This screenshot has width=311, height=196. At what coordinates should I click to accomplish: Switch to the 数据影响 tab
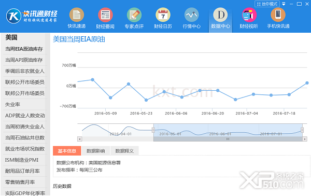click(x=95, y=151)
